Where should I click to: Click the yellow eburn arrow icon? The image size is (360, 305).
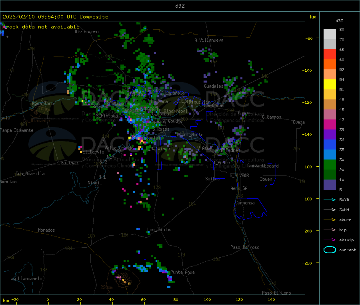click(330, 220)
